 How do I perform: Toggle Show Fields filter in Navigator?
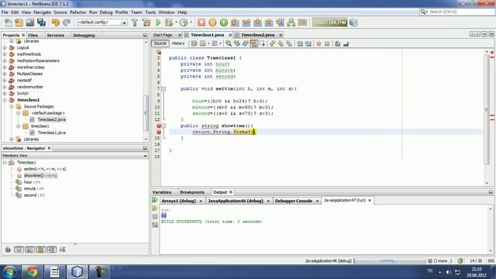19,250
